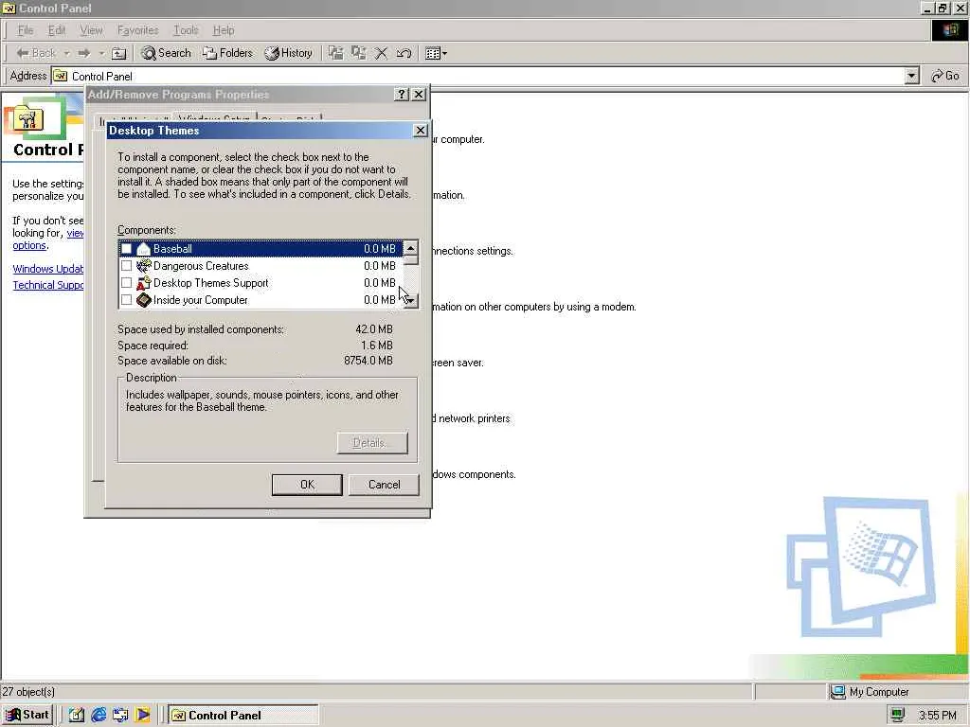Click the Baseball theme icon

coord(144,249)
